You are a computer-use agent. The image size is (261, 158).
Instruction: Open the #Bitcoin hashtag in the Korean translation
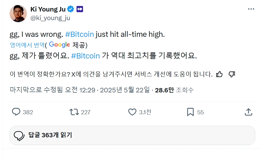pyautogui.click(x=85, y=56)
